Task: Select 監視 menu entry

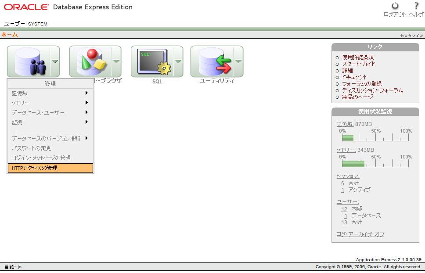Action: click(50, 122)
